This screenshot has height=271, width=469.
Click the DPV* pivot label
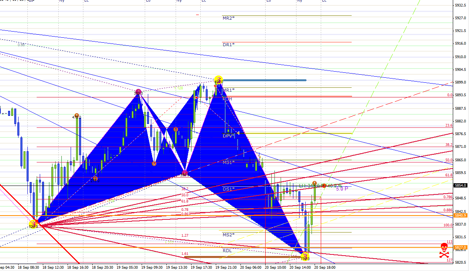229,136
